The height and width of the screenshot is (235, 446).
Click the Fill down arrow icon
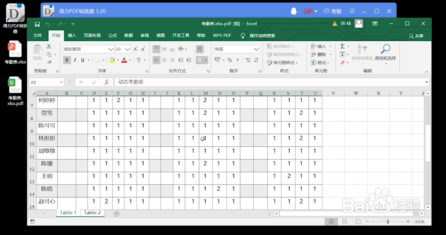click(343, 54)
